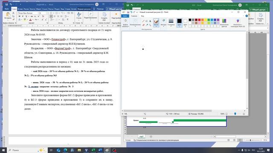The width and height of the screenshot is (273, 153).
Task: Open font name dropdown in Word
Action: tap(38, 13)
